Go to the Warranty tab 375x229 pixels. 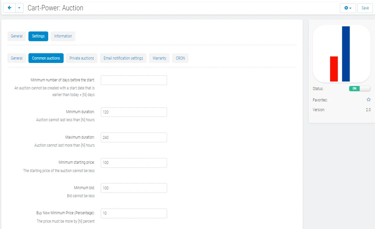159,58
